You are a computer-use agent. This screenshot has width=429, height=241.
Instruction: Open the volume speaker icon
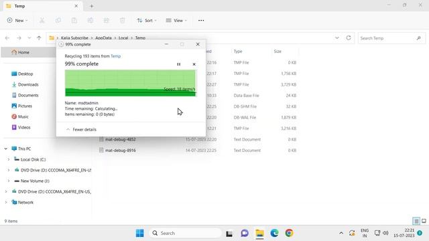pos(386,233)
